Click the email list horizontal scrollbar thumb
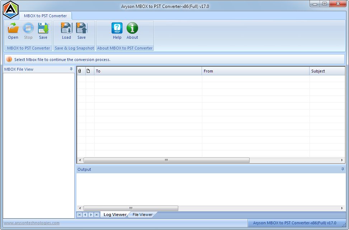Screen dimensions: 349x230 pyautogui.click(x=166, y=160)
